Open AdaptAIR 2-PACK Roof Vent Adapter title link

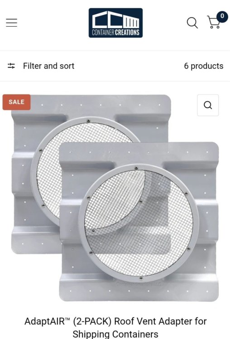point(115,327)
